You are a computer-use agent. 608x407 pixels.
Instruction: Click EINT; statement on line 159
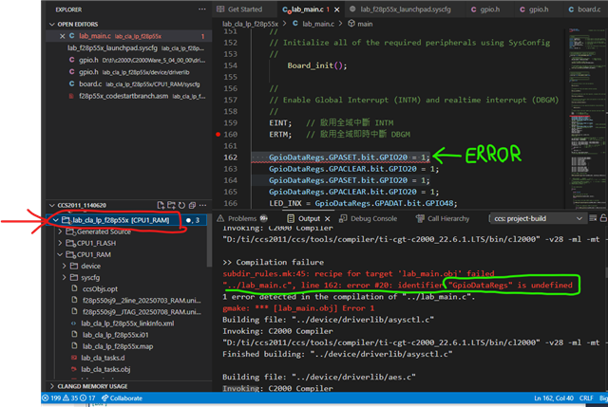point(280,122)
